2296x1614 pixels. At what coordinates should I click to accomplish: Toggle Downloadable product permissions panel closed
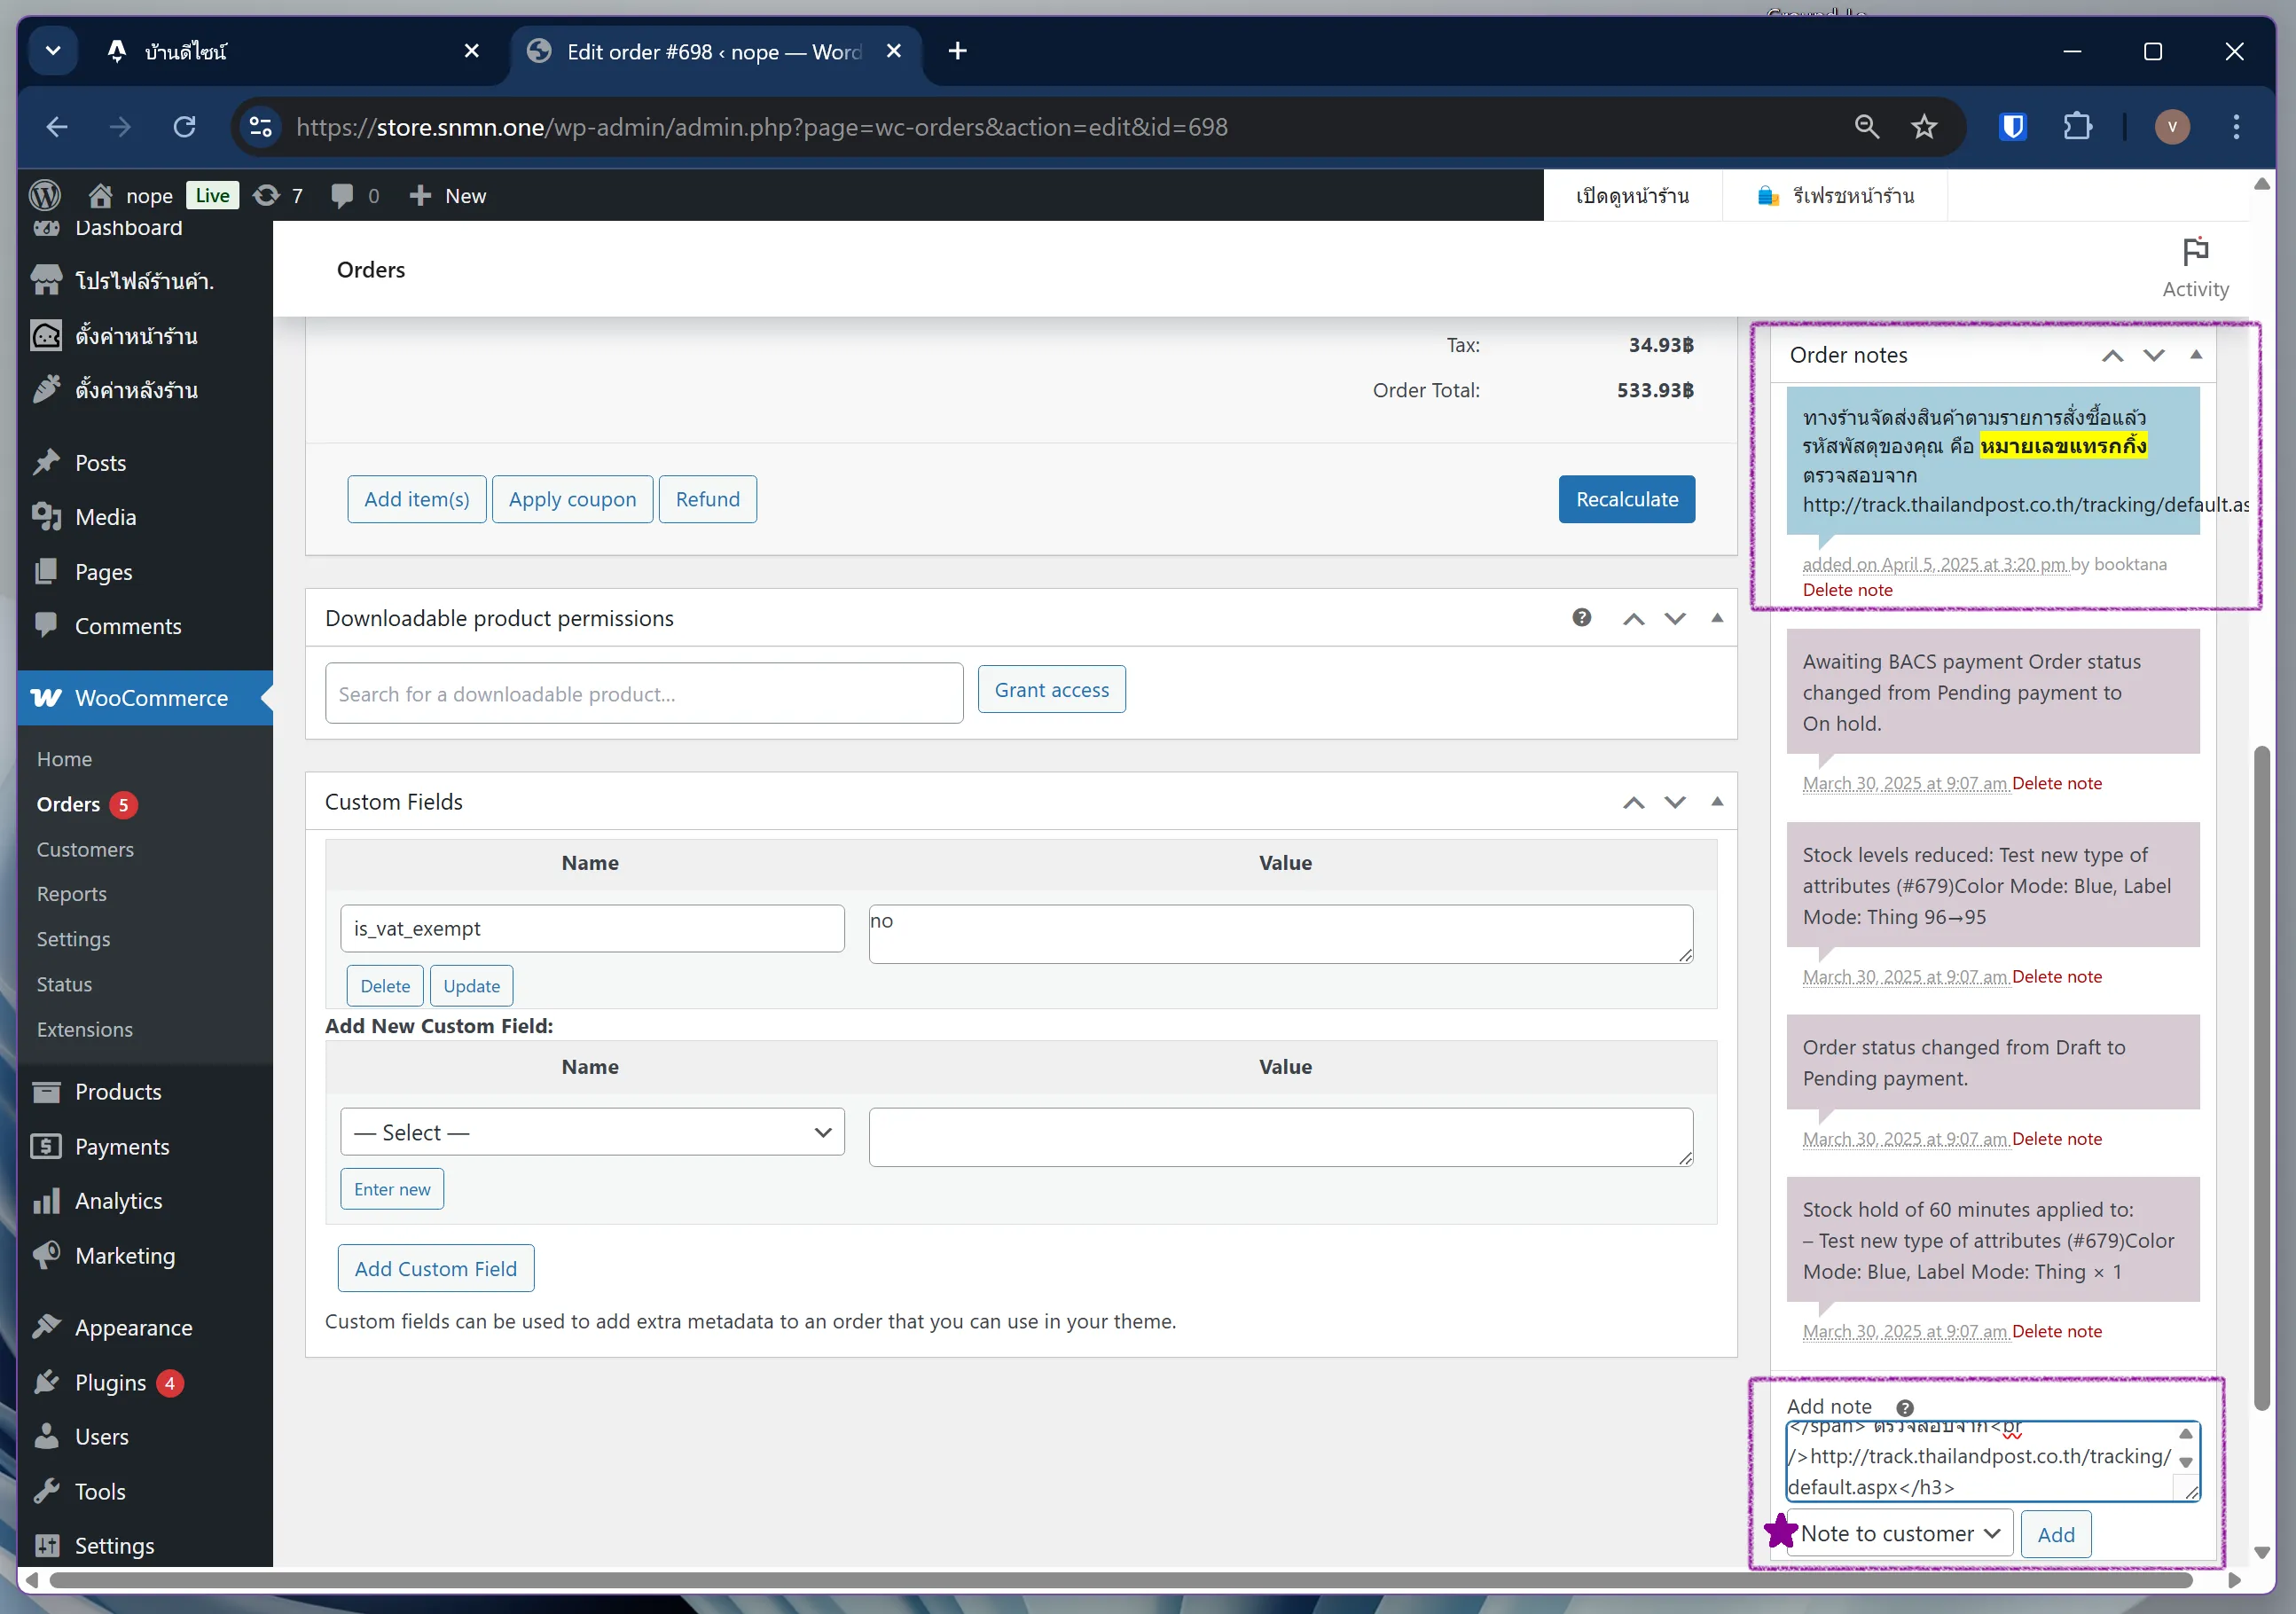click(1717, 617)
